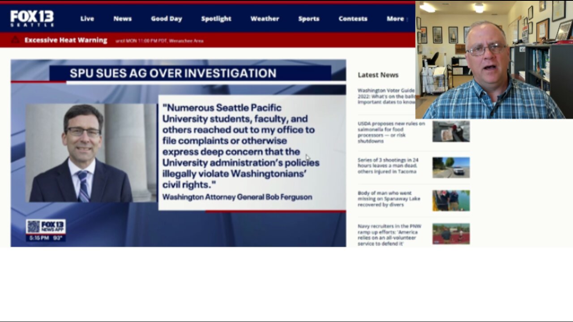The width and height of the screenshot is (573, 322).
Task: Open the USDA salmonella article thumbnail
Action: tap(451, 131)
